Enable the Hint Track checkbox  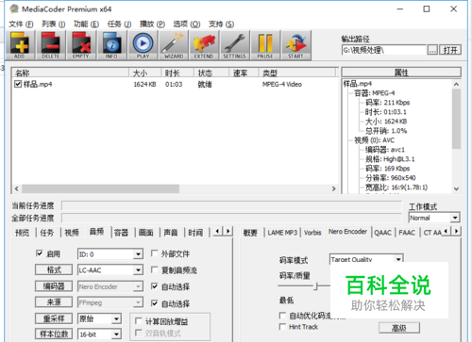(282, 327)
